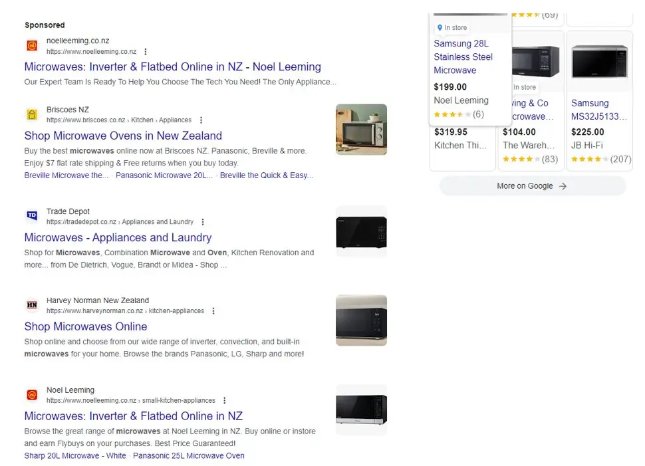Click the Noel Leeming favicon in organic result
645x466 pixels.
pyautogui.click(x=31, y=395)
